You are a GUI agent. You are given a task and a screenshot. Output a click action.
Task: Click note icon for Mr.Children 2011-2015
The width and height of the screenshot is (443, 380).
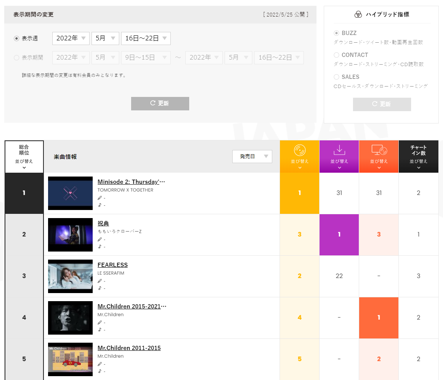click(x=100, y=371)
